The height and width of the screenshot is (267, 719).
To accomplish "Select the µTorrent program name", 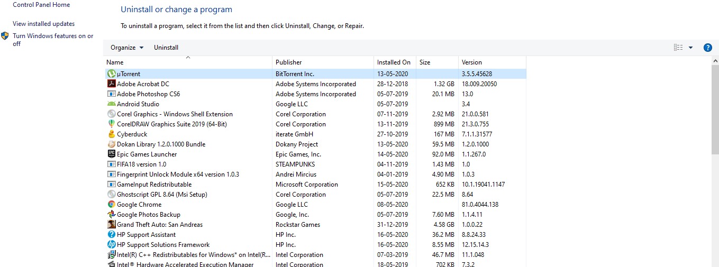I will [129, 74].
